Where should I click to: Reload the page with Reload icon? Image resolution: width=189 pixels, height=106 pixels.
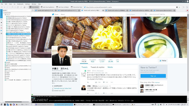pyautogui.click(x=18, y=7)
